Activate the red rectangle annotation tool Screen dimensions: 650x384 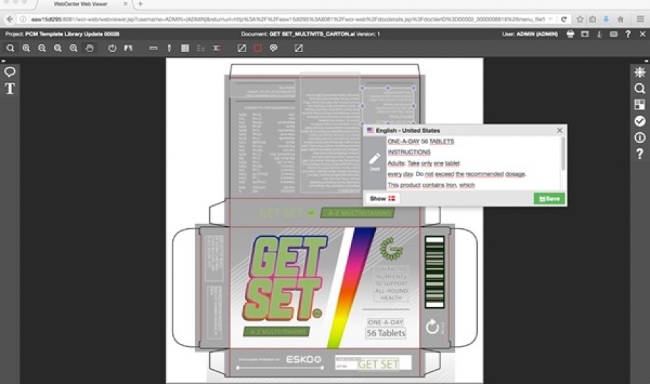click(x=258, y=48)
